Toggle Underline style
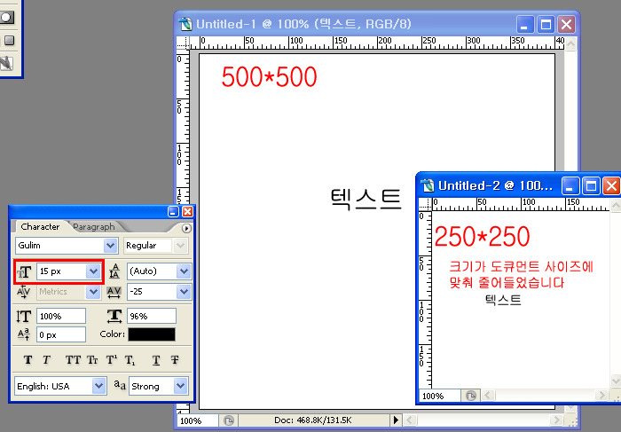Screen dimensions: 621x432 click(156, 359)
